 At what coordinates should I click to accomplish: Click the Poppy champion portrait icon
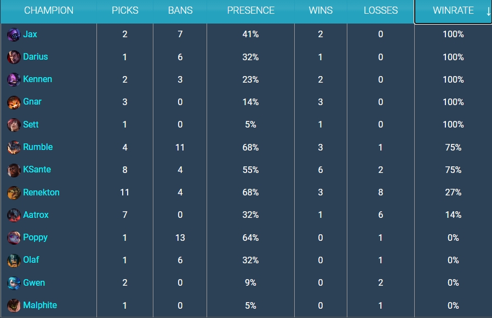click(14, 238)
